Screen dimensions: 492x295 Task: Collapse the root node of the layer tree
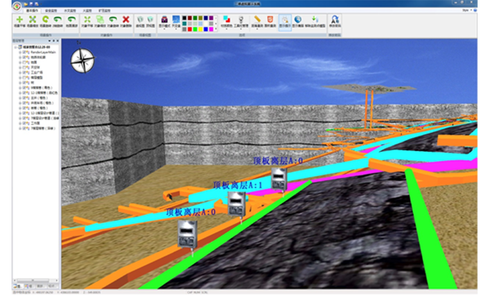point(16,46)
